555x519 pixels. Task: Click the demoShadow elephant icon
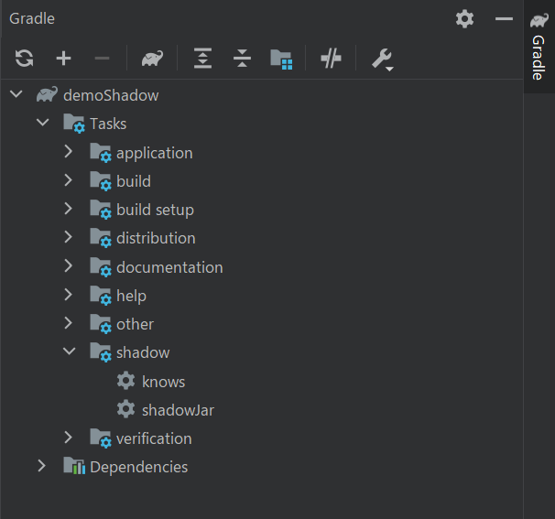pyautogui.click(x=47, y=94)
